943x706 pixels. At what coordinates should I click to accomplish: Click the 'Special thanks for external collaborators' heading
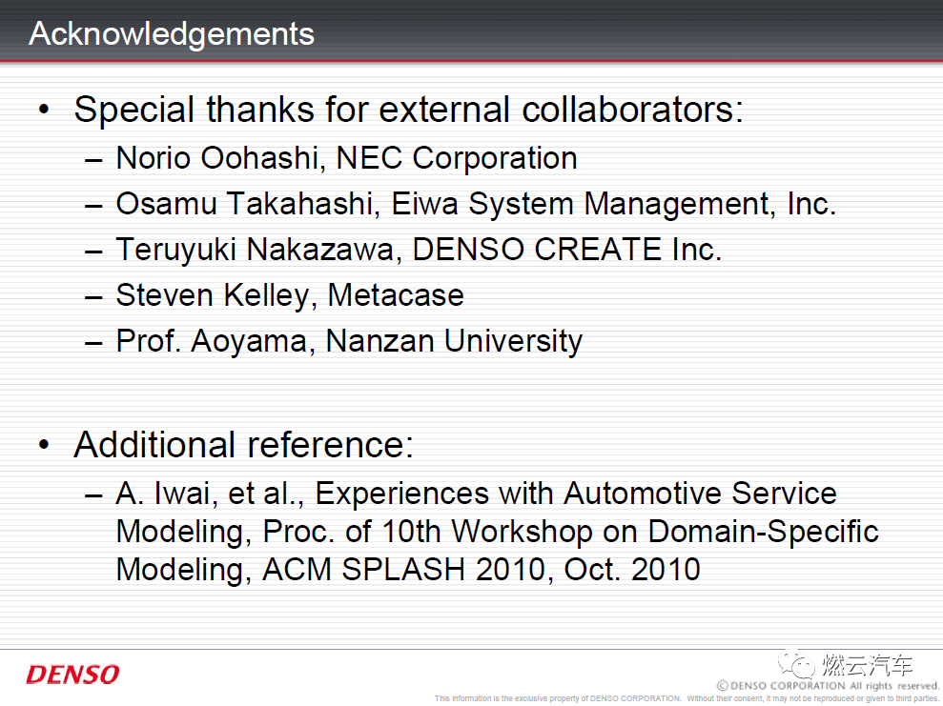pyautogui.click(x=409, y=110)
